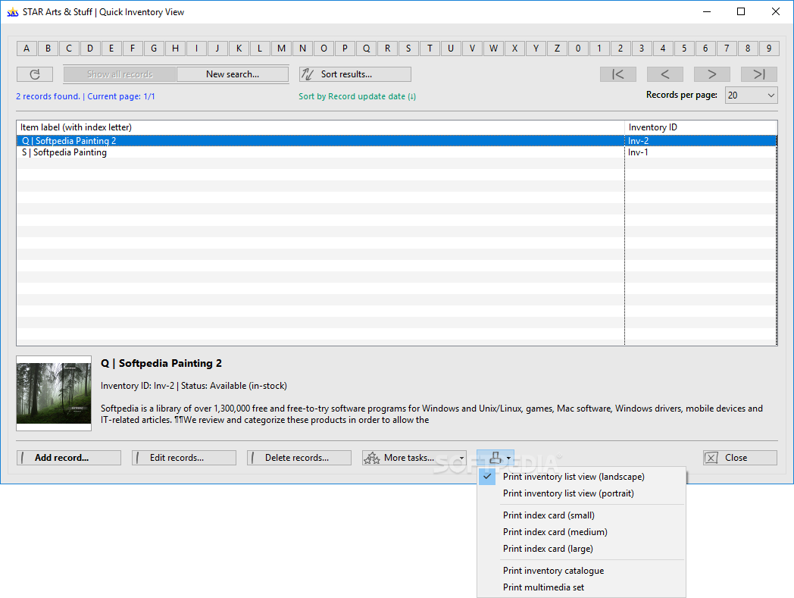Filter by index letter Q
794x598 pixels.
(366, 49)
